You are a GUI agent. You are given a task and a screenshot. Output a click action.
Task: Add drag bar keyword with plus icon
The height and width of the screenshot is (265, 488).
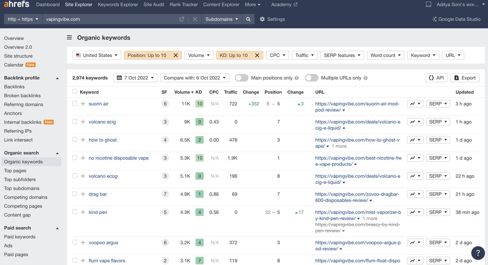pos(83,194)
